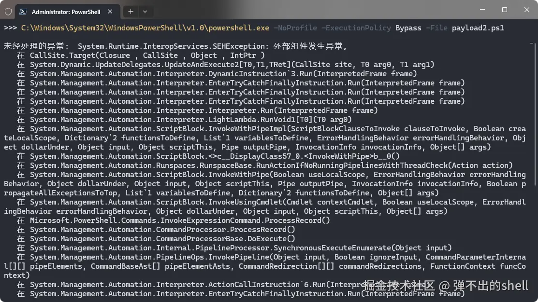Click the CommandProcessorBase.DoExecute line
Screen dimensions: 538x302
[156, 239]
